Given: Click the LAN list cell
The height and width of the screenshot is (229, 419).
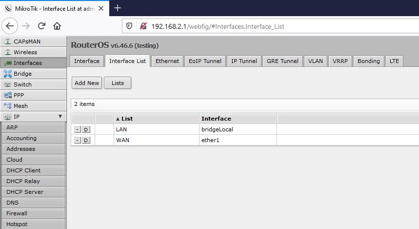Looking at the screenshot, I should pos(156,129).
